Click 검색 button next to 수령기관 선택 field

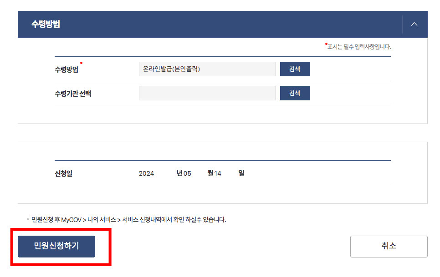pos(295,93)
